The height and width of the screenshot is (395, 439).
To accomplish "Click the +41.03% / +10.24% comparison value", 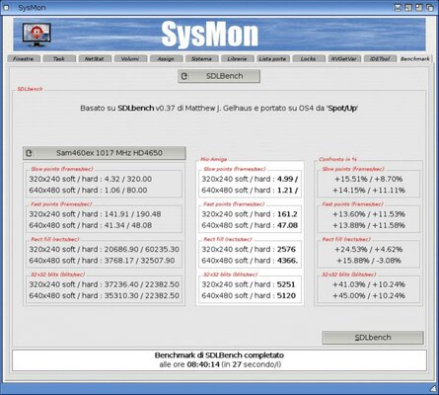I will click(x=369, y=284).
